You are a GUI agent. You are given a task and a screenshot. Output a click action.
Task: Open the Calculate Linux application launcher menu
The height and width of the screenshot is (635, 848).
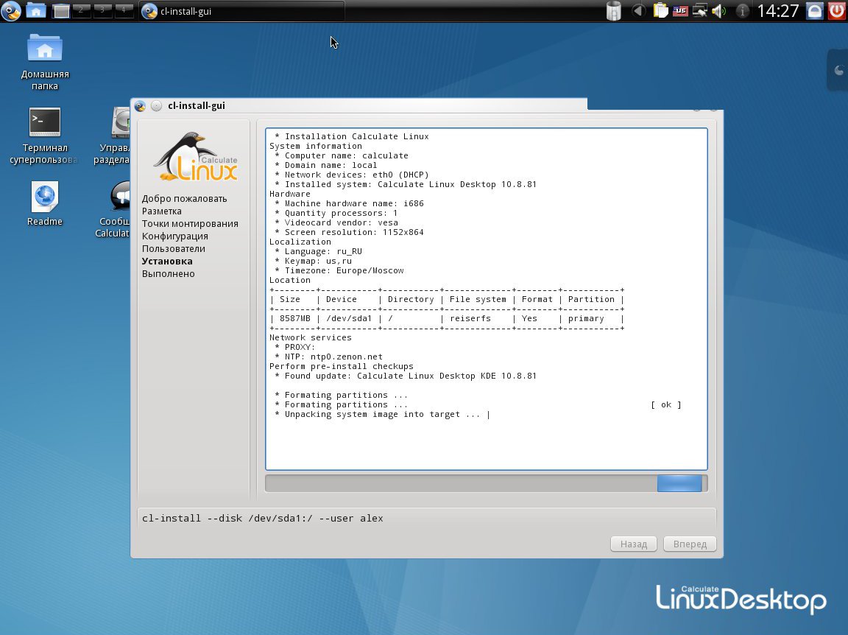pyautogui.click(x=10, y=10)
